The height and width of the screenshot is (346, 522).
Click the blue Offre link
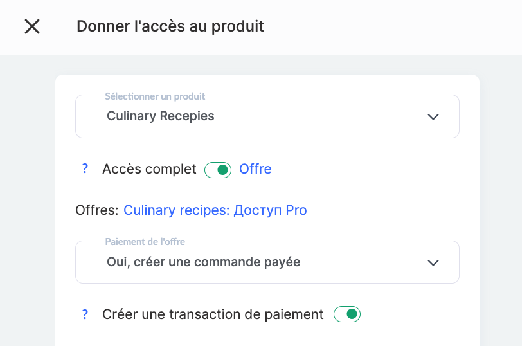[x=255, y=169]
